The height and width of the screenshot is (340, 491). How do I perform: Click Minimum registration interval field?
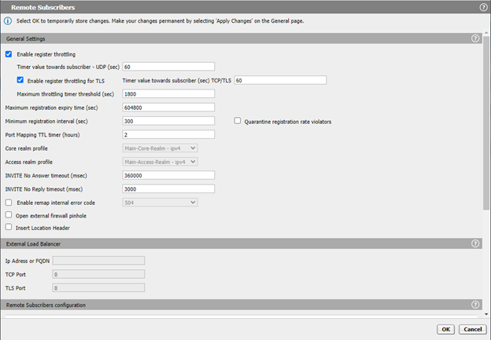point(168,121)
